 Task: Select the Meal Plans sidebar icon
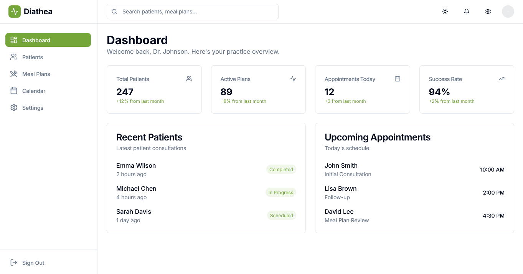pos(14,74)
